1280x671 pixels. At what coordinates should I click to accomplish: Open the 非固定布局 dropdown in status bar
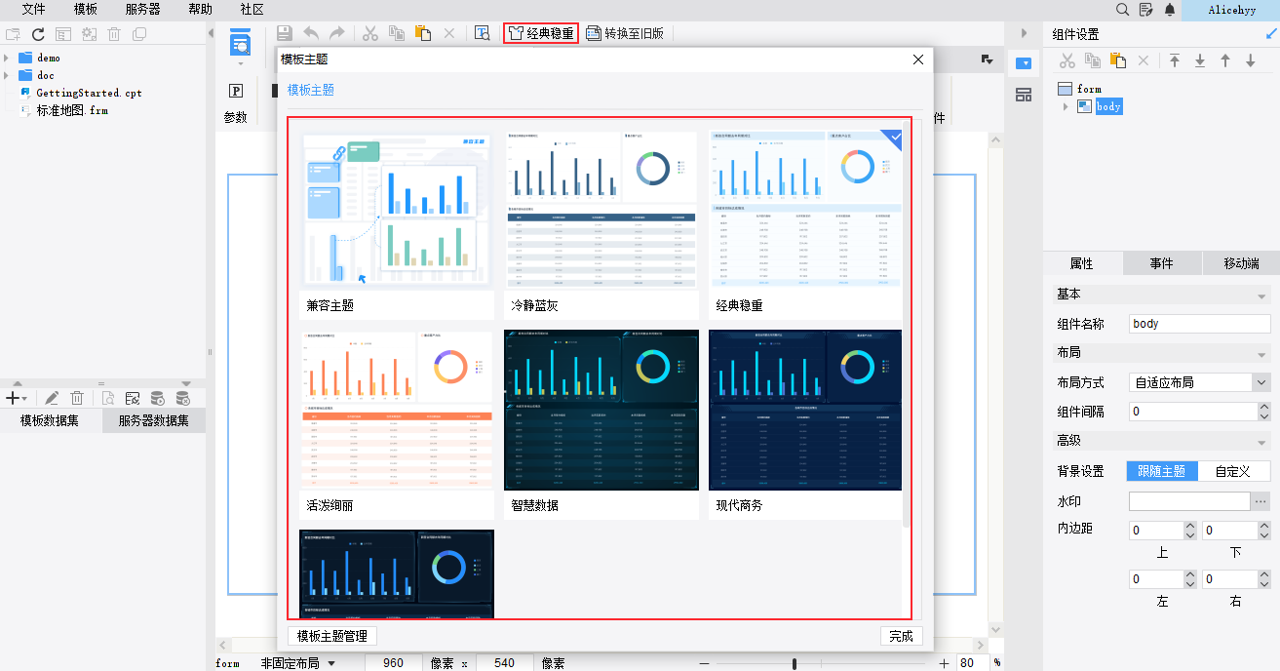298,663
